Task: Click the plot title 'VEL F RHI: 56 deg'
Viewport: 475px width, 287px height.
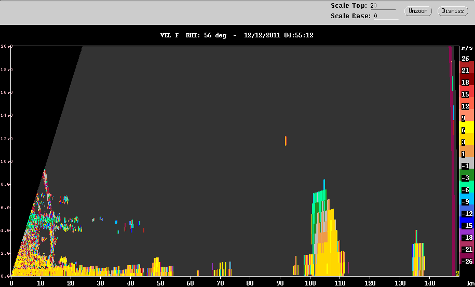Action: pyautogui.click(x=193, y=35)
